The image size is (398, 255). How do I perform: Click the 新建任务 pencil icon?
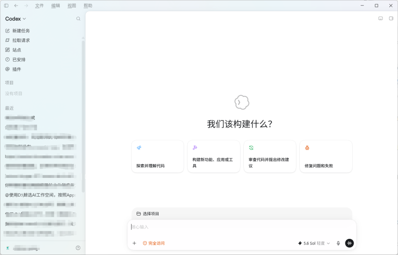7,31
